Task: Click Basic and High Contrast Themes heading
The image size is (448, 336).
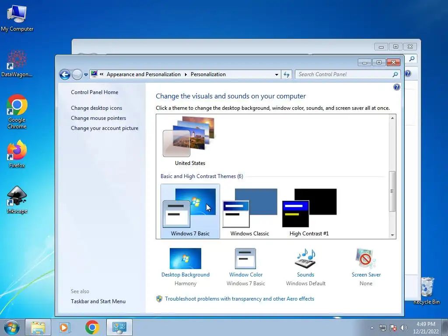Action: tap(202, 176)
